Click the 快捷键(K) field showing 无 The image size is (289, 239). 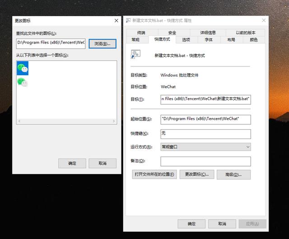tap(206, 134)
